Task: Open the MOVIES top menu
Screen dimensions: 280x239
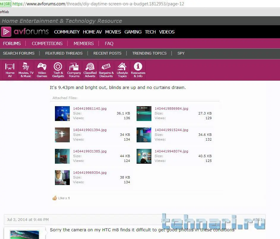Action: (x=113, y=32)
